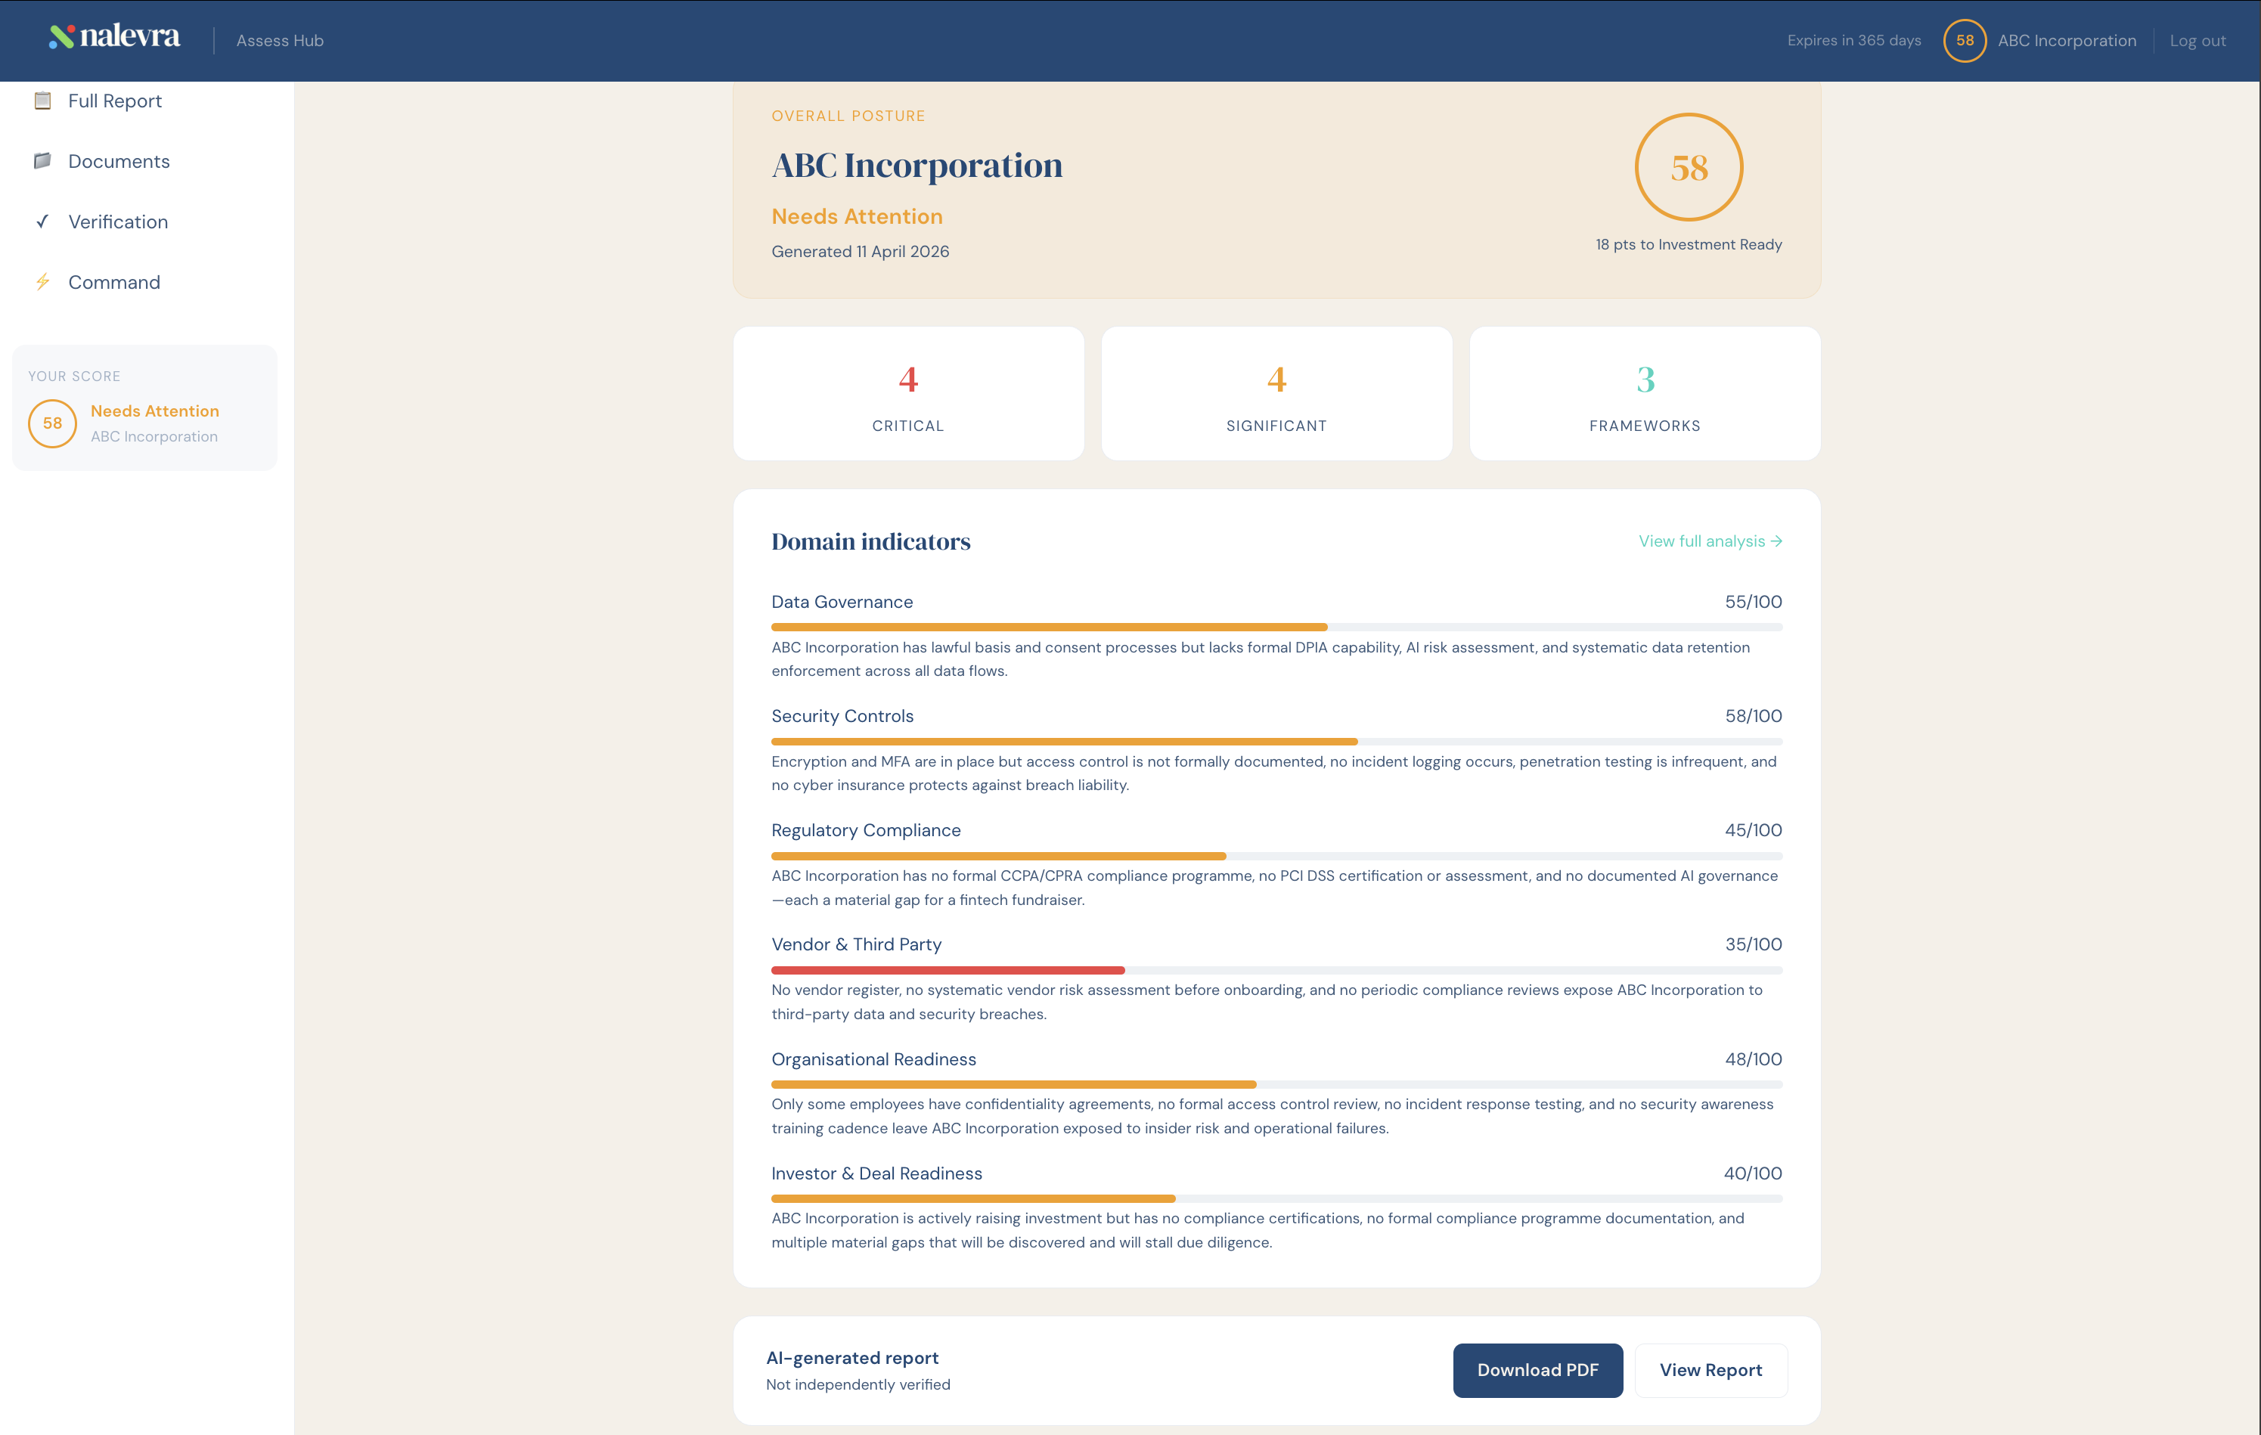Click the Download PDF button
2261x1435 pixels.
click(1537, 1370)
